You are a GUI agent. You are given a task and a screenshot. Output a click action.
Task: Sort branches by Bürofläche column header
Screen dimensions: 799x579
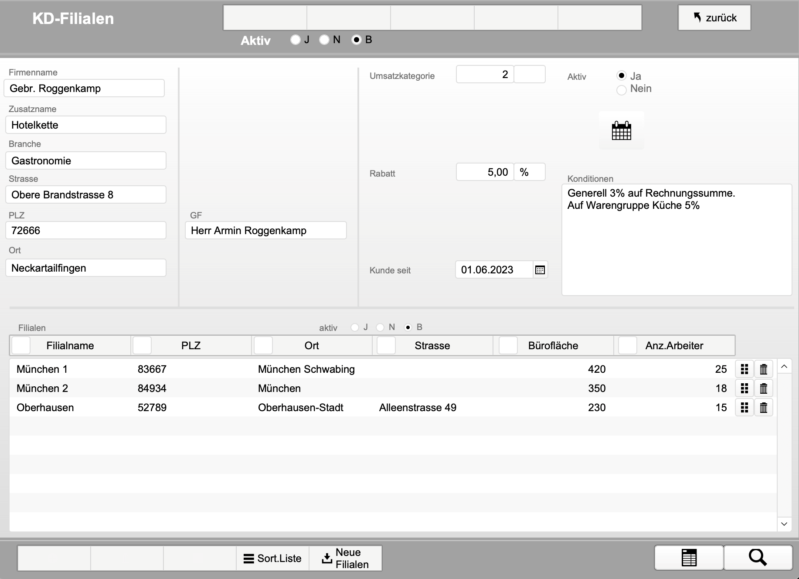[x=553, y=346]
